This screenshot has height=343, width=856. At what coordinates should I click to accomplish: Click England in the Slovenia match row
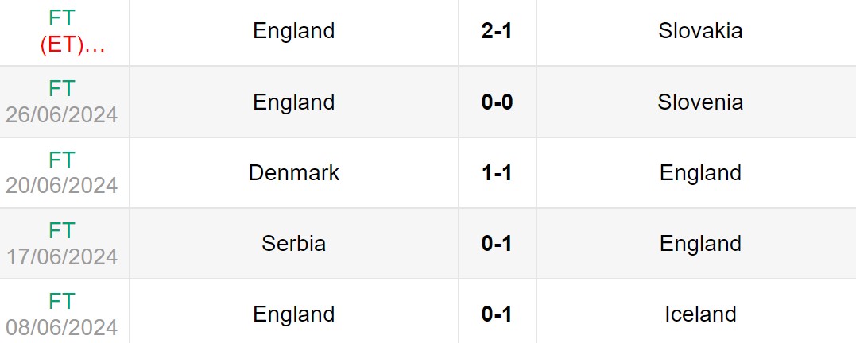pyautogui.click(x=294, y=102)
